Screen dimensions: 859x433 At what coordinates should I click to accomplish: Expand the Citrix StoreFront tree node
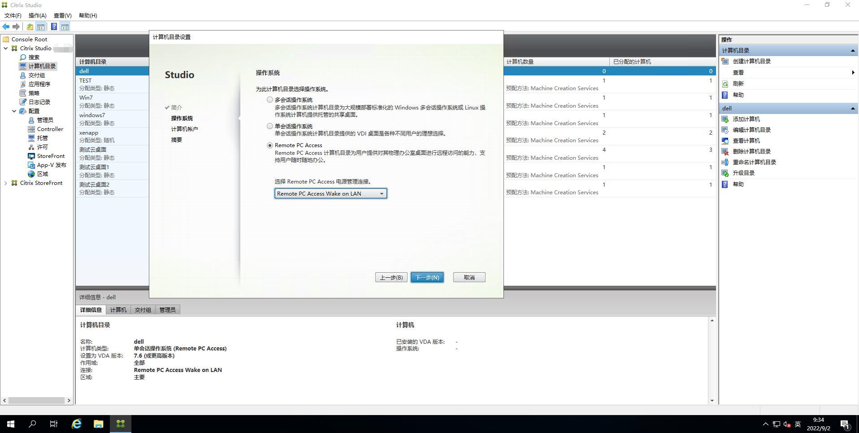click(x=5, y=183)
